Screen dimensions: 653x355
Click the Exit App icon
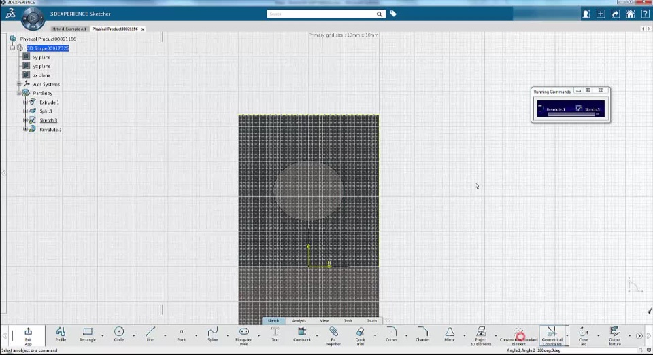pos(28,336)
